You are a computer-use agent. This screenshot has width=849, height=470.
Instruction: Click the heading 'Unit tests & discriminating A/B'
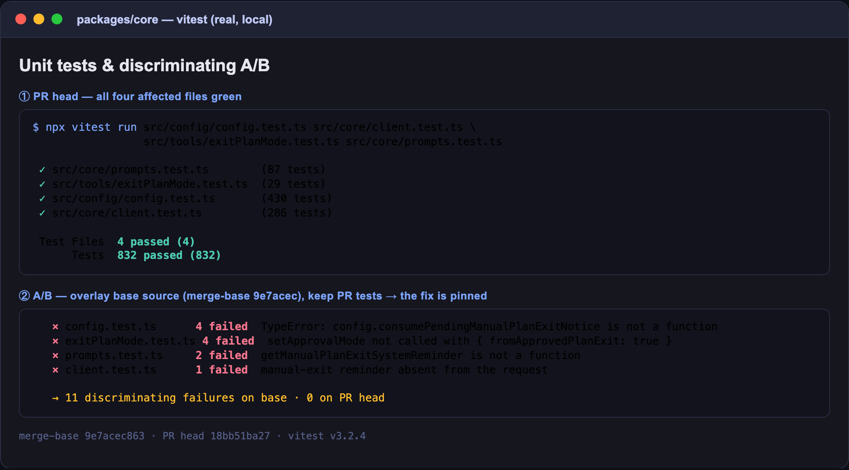pyautogui.click(x=145, y=66)
